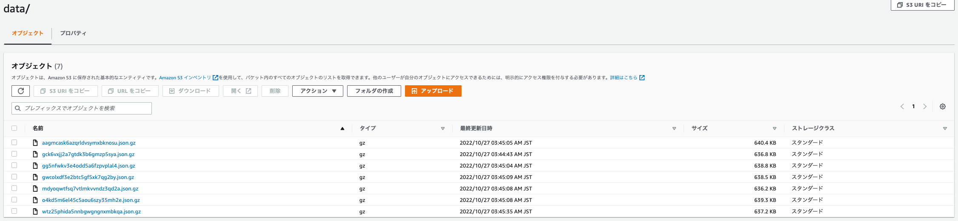Click file icon of gck6vxjj2a7gtdk3b6gmzp5sya.json.gz
Screen dimensions: 958x221
35,154
